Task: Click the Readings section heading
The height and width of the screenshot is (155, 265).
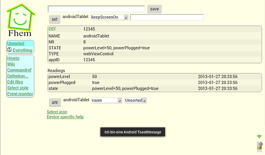Action: (x=56, y=71)
